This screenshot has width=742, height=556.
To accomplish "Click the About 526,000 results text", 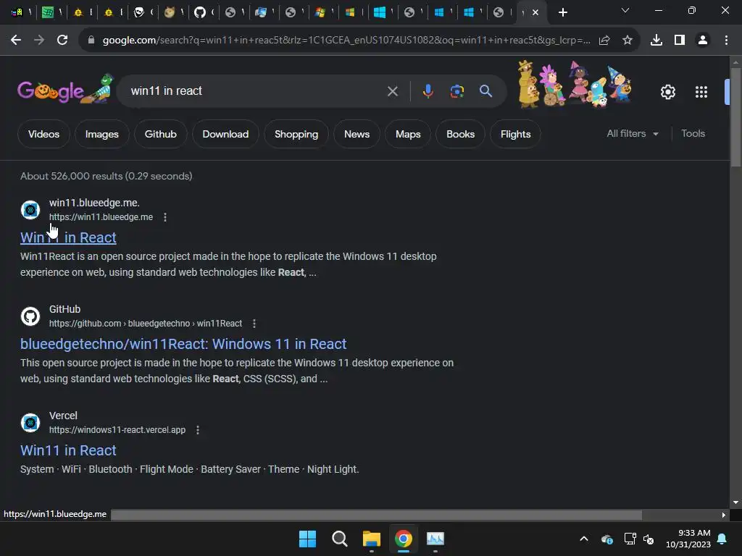I will (106, 176).
